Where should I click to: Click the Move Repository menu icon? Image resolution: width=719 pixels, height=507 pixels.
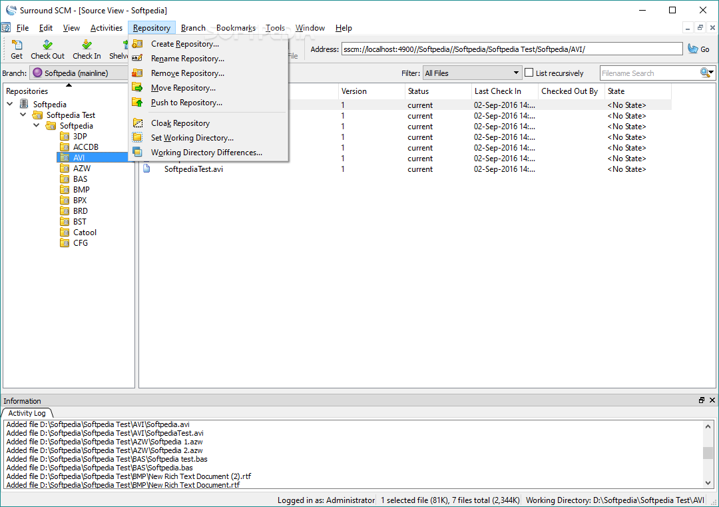[137, 87]
